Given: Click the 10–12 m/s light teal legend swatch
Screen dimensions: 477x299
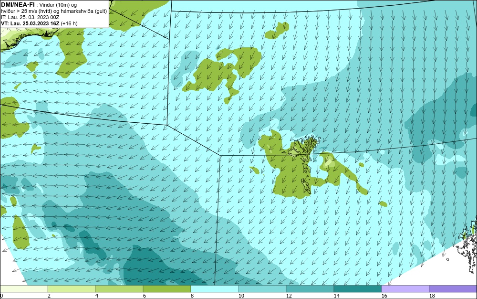Looking at the screenshot, I should (262, 288).
